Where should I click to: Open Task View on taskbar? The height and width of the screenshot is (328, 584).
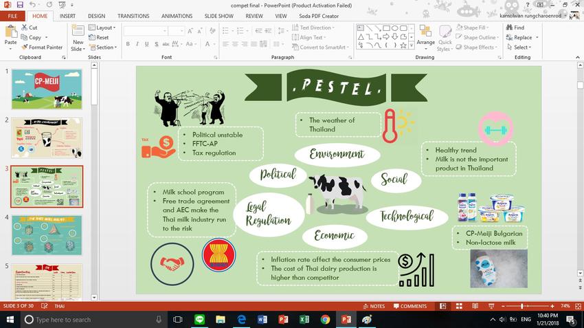pyautogui.click(x=178, y=320)
